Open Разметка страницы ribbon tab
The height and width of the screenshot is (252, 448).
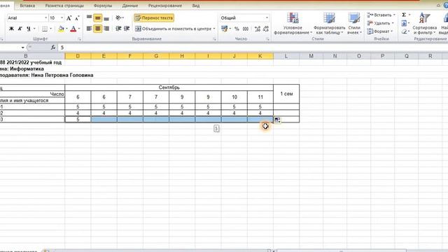click(64, 6)
